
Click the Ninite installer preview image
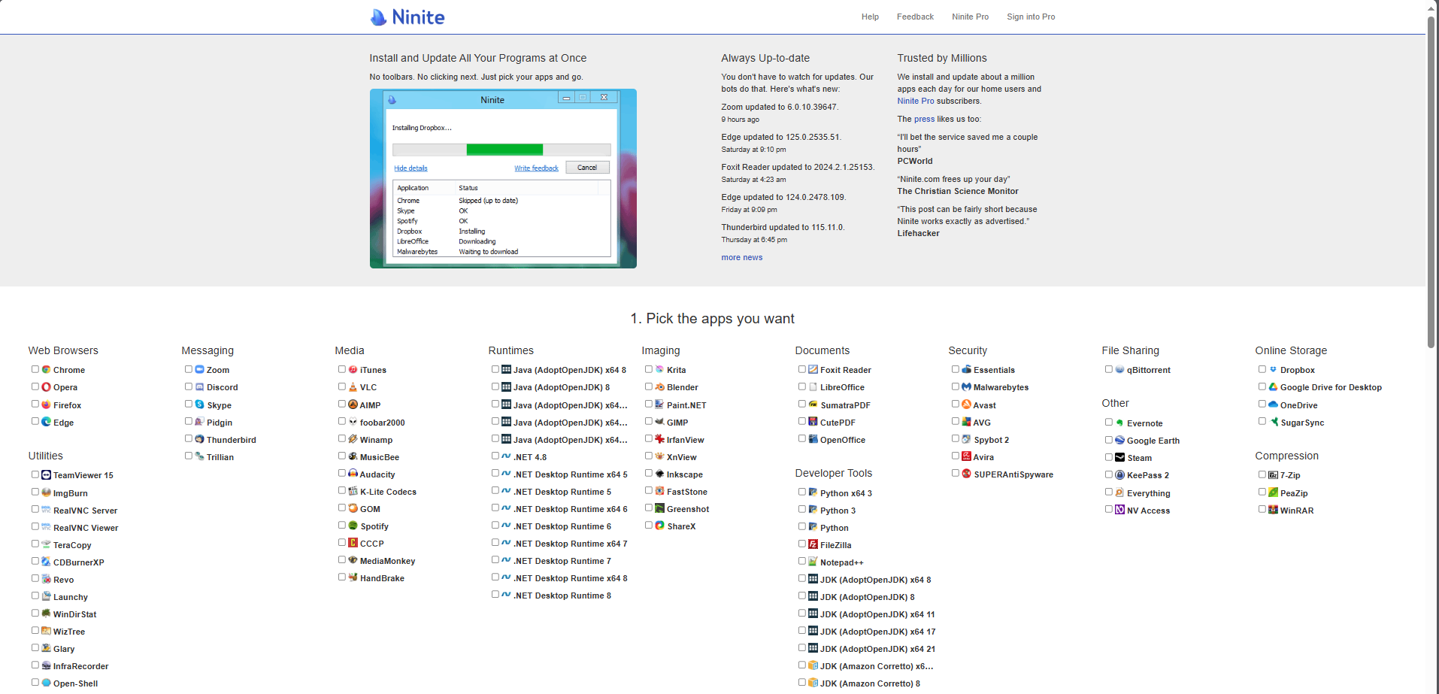point(503,178)
